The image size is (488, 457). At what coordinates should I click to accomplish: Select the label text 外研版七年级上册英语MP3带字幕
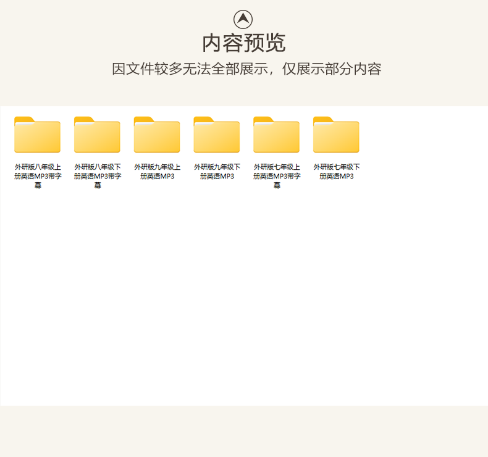tap(277, 176)
